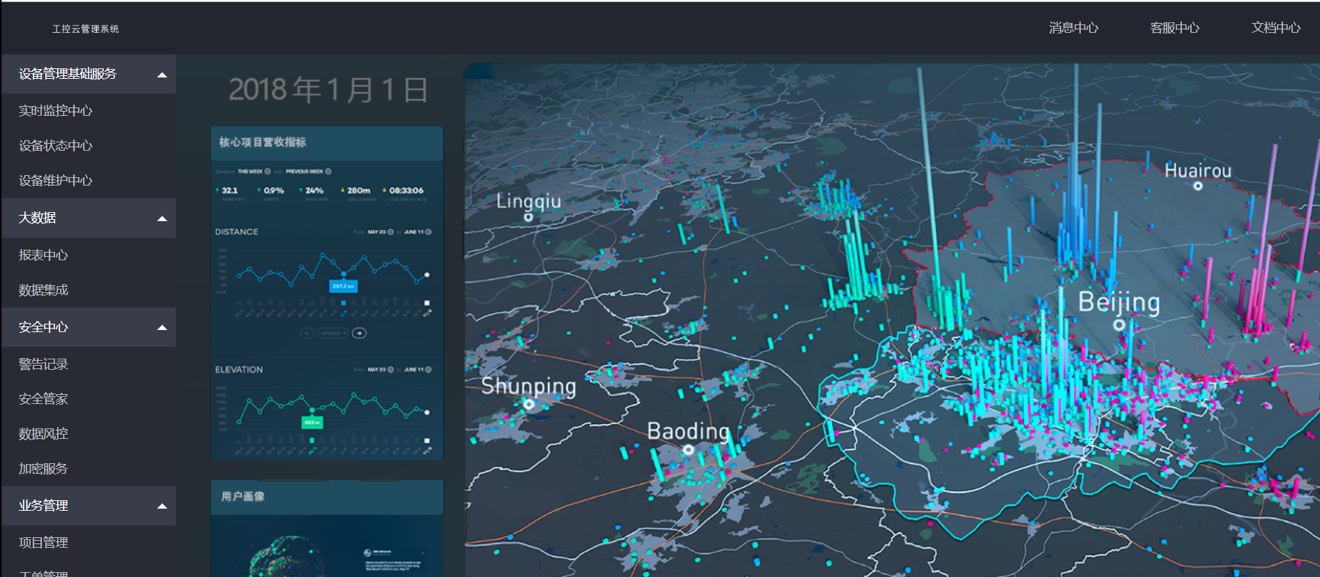Go to 设备维护中心

(55, 180)
